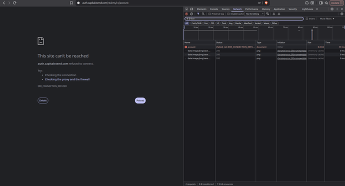345x186 pixels.
Task: Enable the Disable cache checkbox
Action: pos(228,14)
